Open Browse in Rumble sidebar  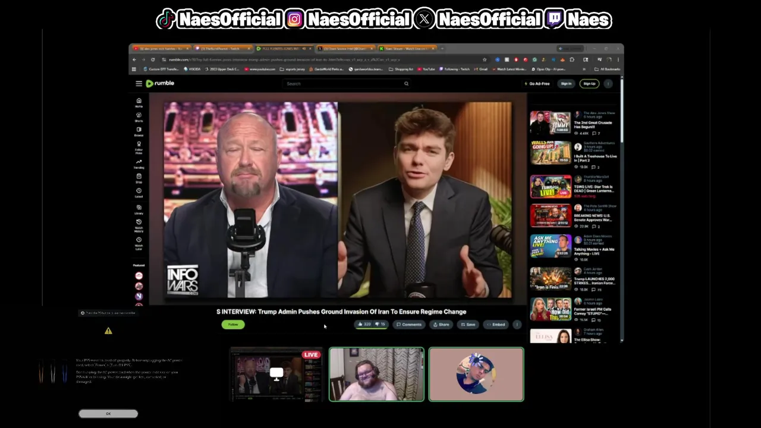coord(139,131)
